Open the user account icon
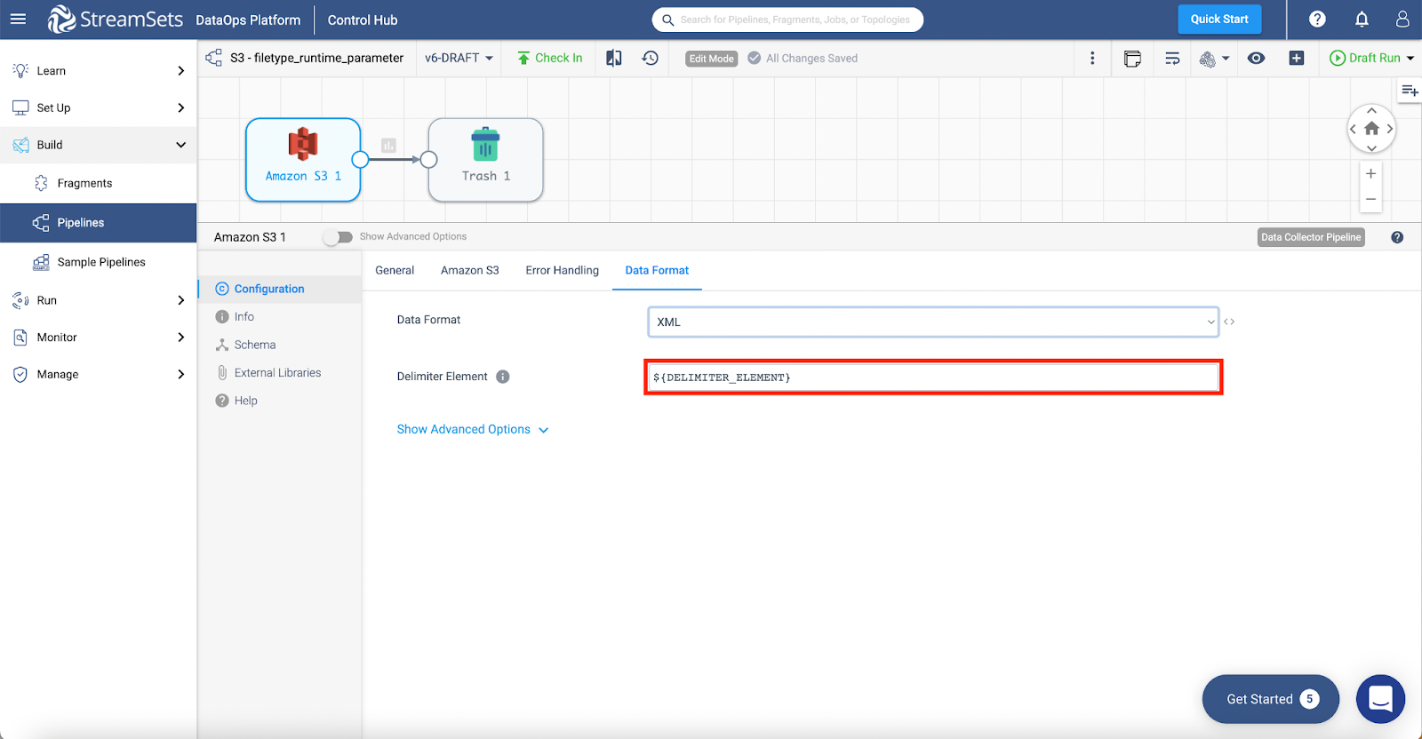 click(x=1402, y=19)
